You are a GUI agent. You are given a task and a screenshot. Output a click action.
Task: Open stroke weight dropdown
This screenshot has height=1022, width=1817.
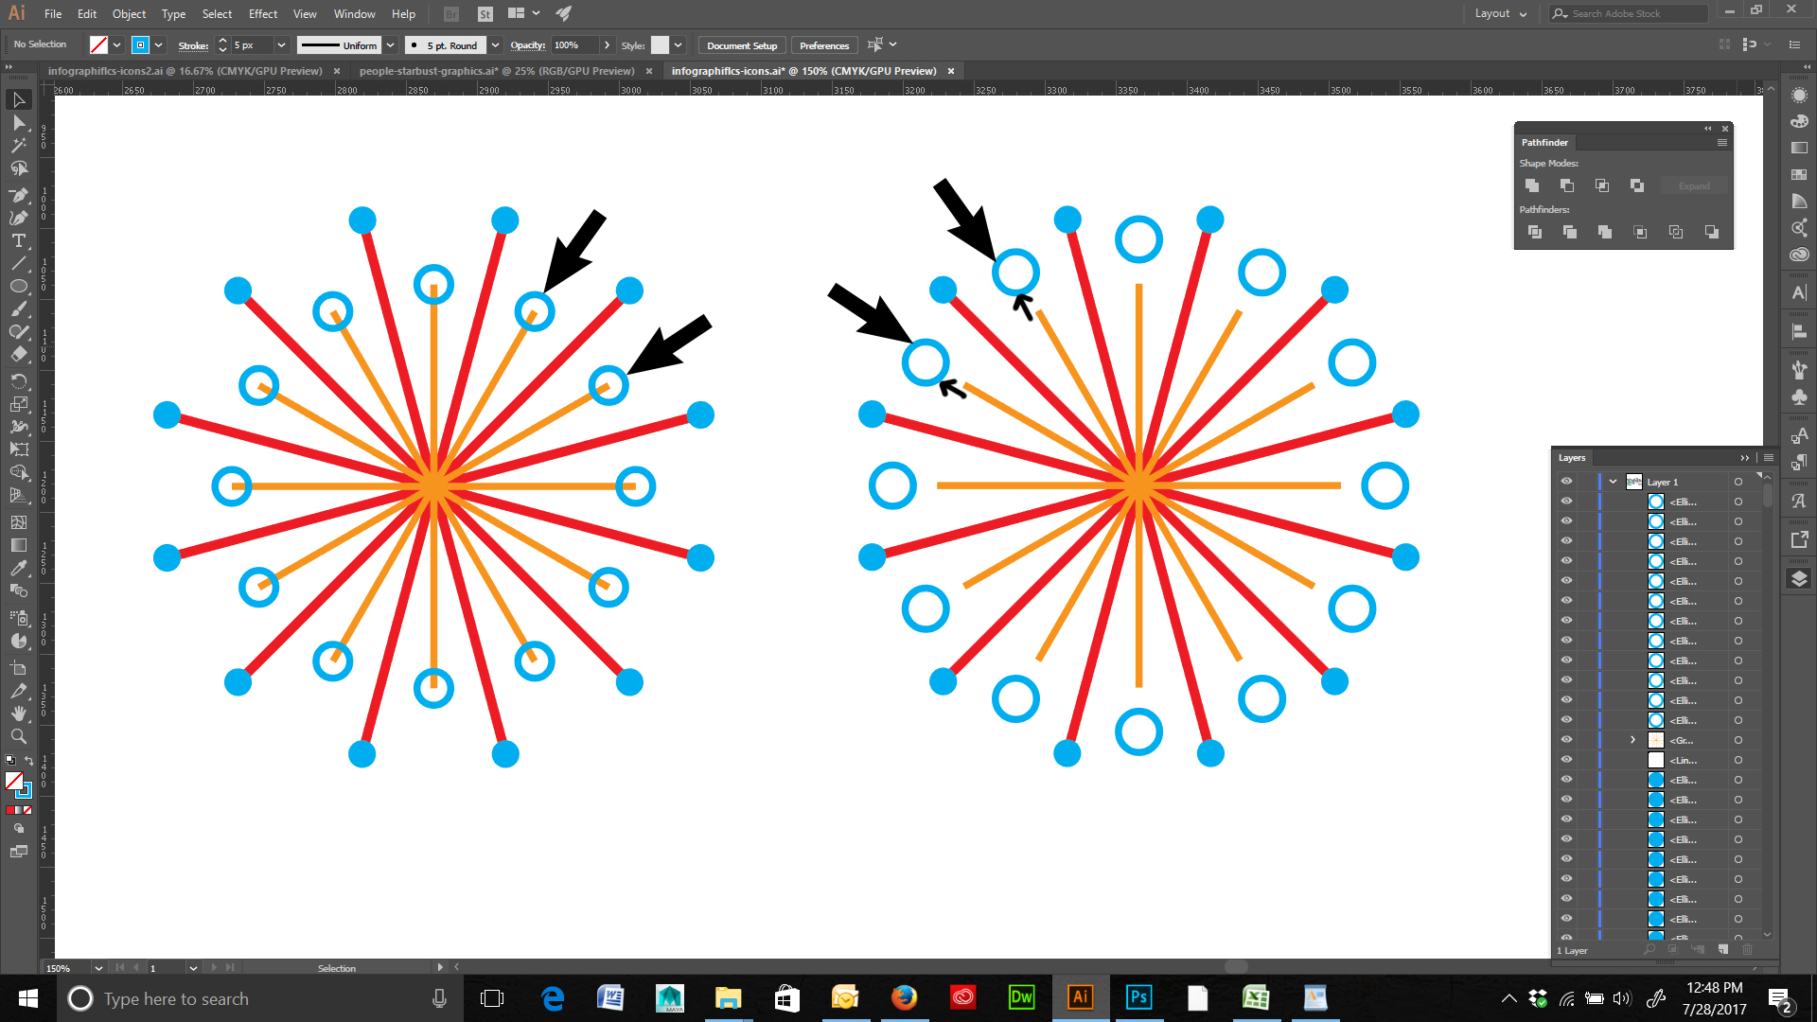click(x=281, y=44)
